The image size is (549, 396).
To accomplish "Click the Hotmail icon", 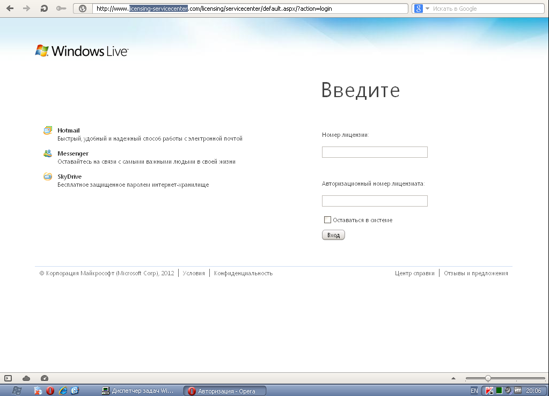I will pos(48,130).
